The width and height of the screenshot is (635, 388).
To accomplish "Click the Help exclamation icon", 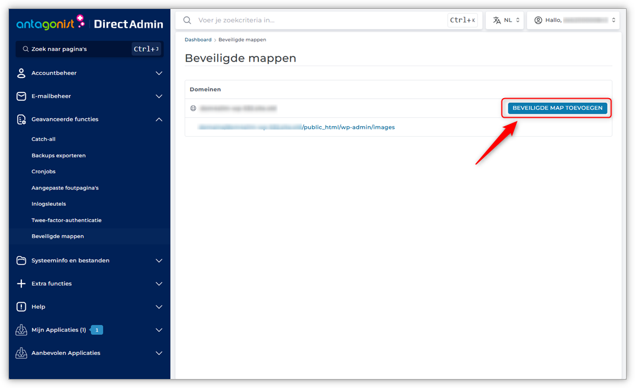I will [x=21, y=307].
